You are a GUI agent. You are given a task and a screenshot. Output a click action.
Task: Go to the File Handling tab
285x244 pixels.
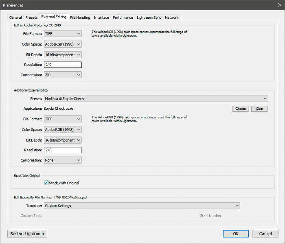[80, 17]
